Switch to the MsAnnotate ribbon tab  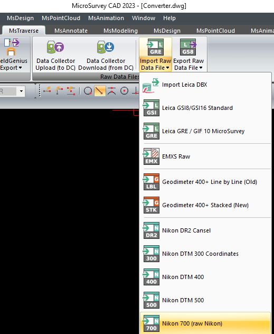tap(71, 31)
